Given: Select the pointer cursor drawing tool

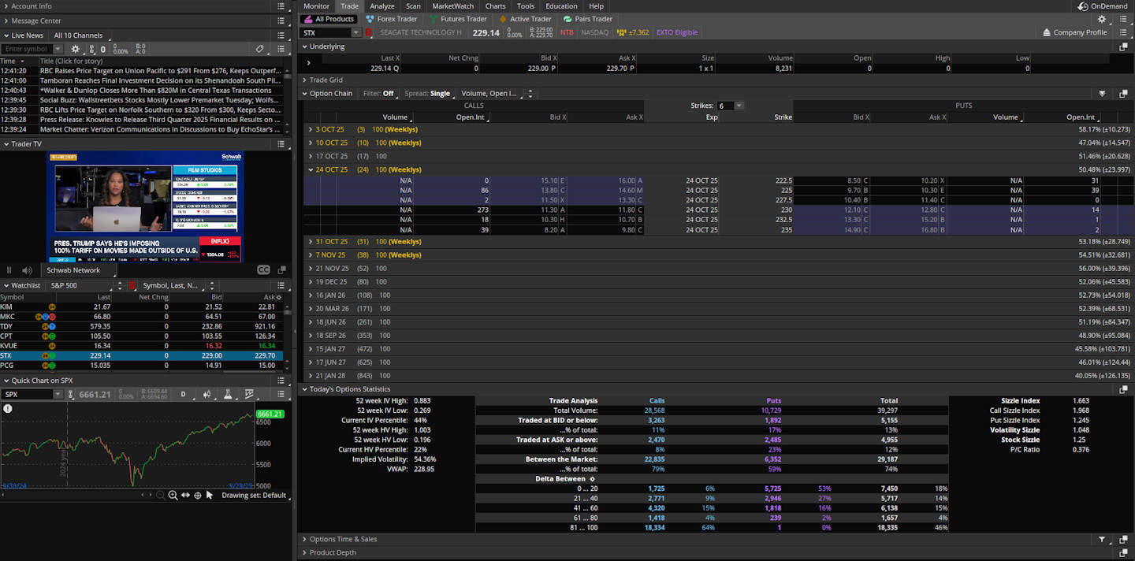Looking at the screenshot, I should tap(210, 496).
